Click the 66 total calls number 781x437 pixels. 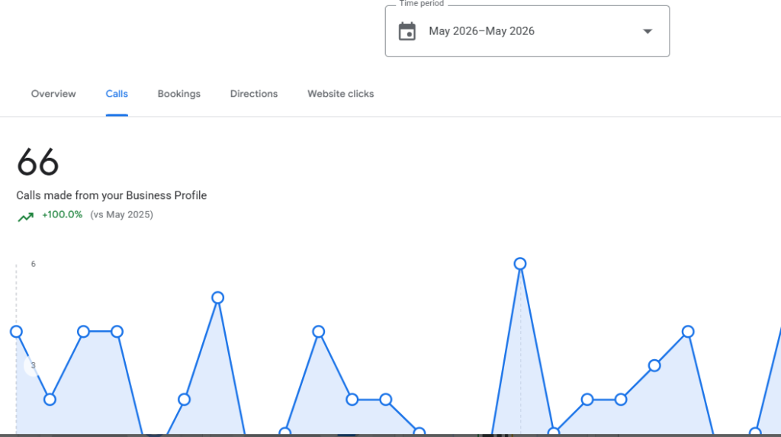[38, 162]
